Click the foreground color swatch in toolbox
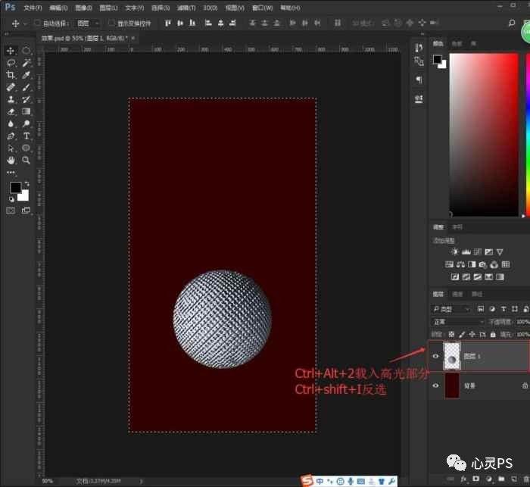Image resolution: width=530 pixels, height=487 pixels. (x=15, y=187)
